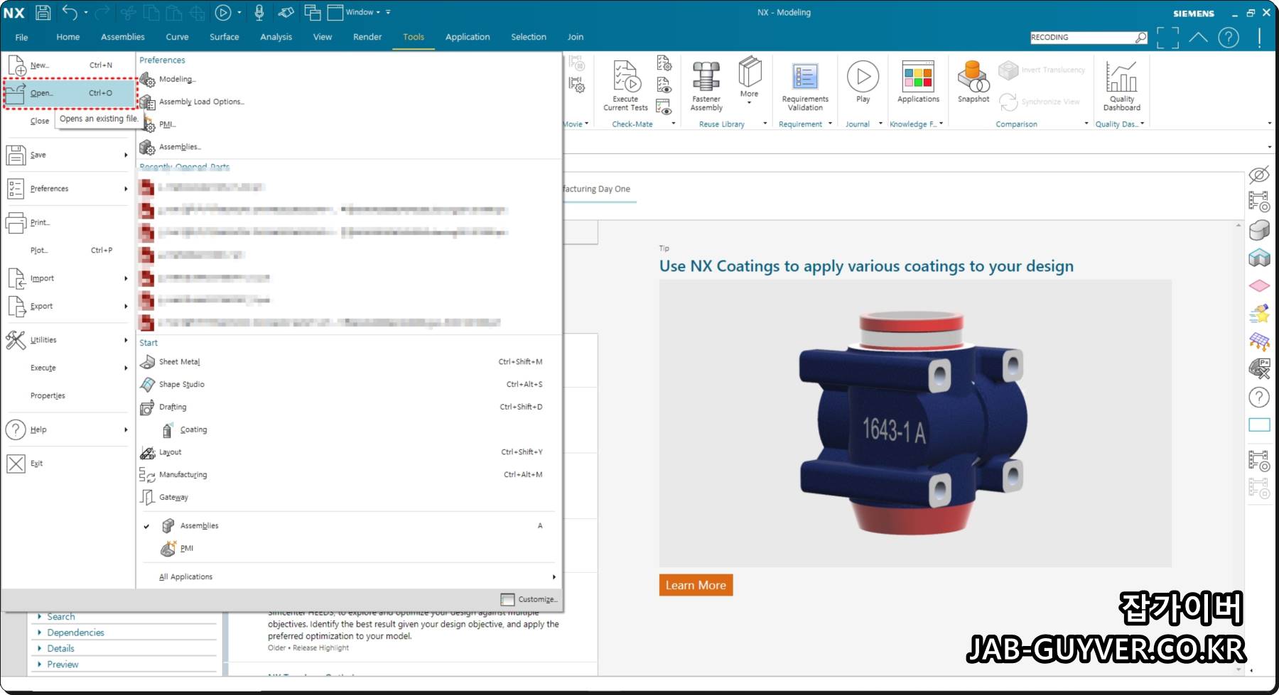Viewport: 1279px width, 695px height.
Task: Click the Fastener Assembly tool
Action: tap(706, 86)
